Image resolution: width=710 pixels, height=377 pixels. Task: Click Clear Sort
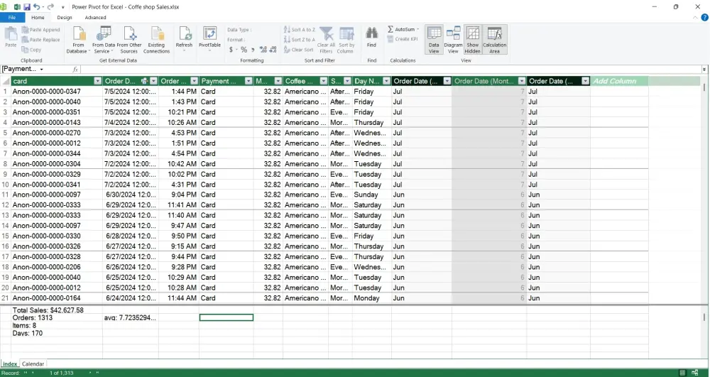point(298,50)
